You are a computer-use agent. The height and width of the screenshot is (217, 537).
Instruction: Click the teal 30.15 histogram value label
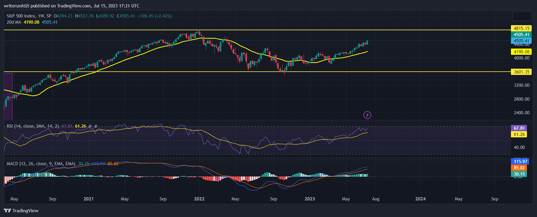[519, 174]
